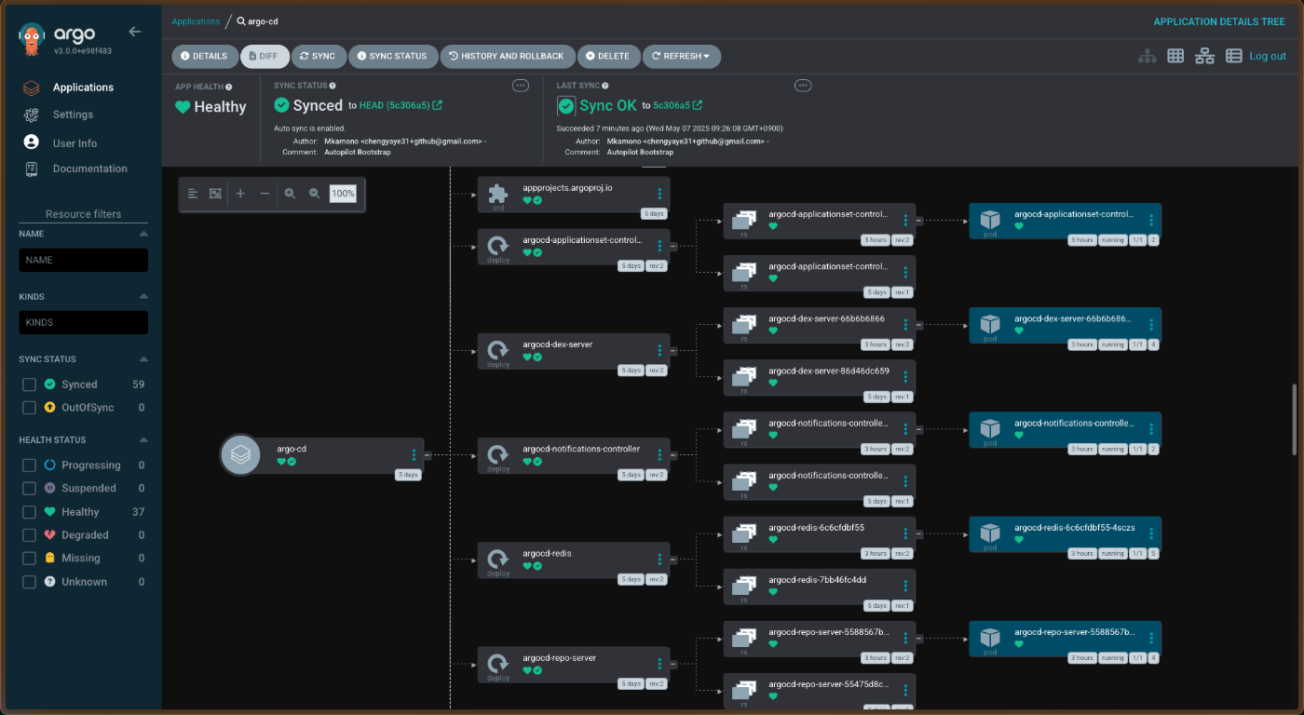The image size is (1304, 715).
Task: Check the Degraded health filter
Action: [29, 535]
